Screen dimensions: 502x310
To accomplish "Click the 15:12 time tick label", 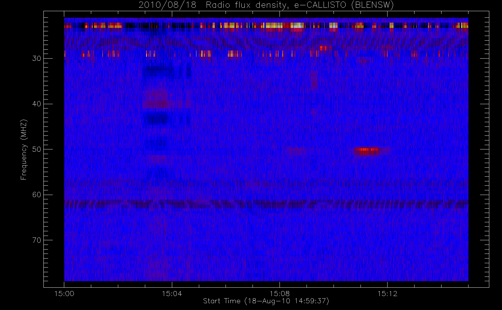I will tap(387, 294).
